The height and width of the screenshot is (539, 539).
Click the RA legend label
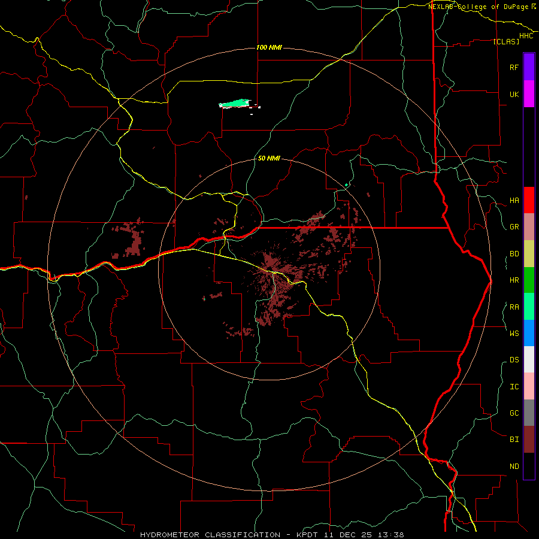[x=514, y=307]
